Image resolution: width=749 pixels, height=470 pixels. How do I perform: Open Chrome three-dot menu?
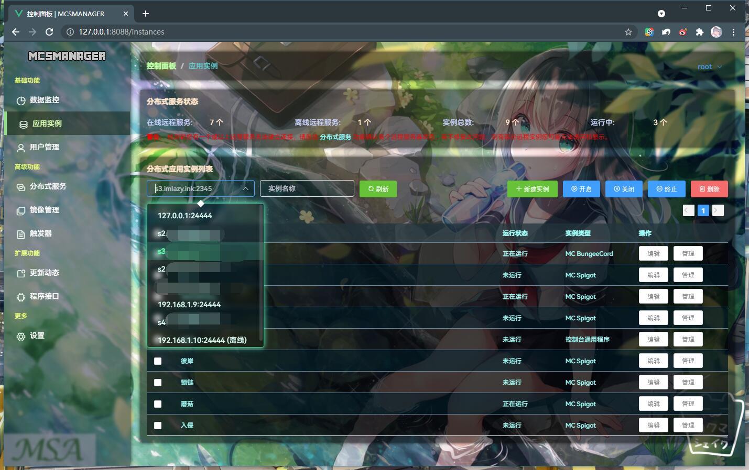tap(733, 32)
